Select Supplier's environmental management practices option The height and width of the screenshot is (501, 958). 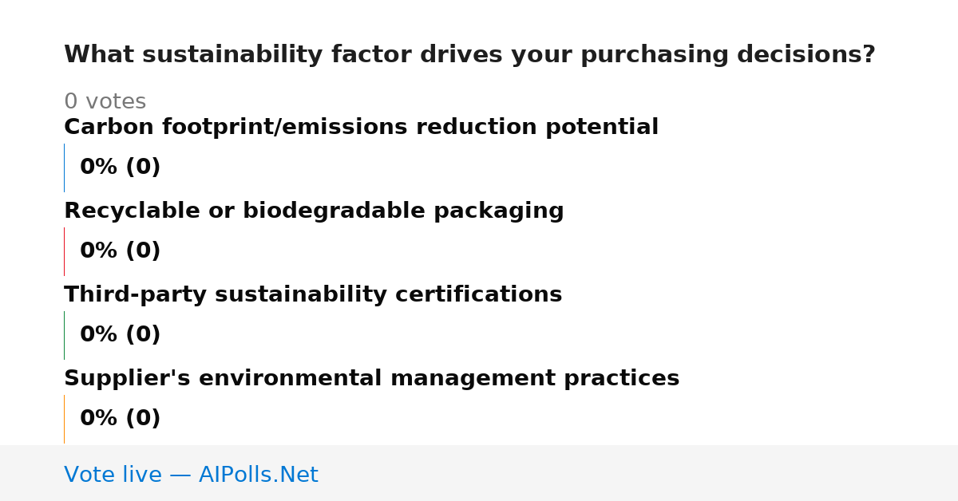(371, 379)
